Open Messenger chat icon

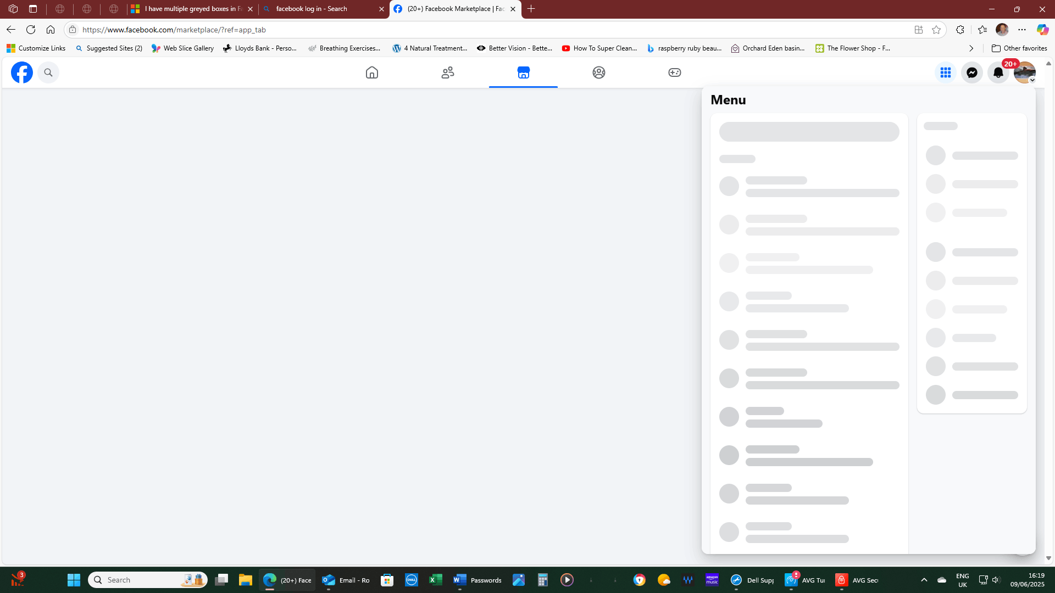[x=972, y=72]
